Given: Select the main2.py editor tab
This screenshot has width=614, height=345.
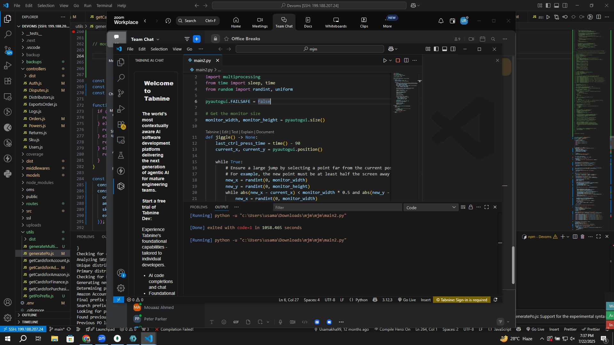Looking at the screenshot, I should pyautogui.click(x=202, y=60).
